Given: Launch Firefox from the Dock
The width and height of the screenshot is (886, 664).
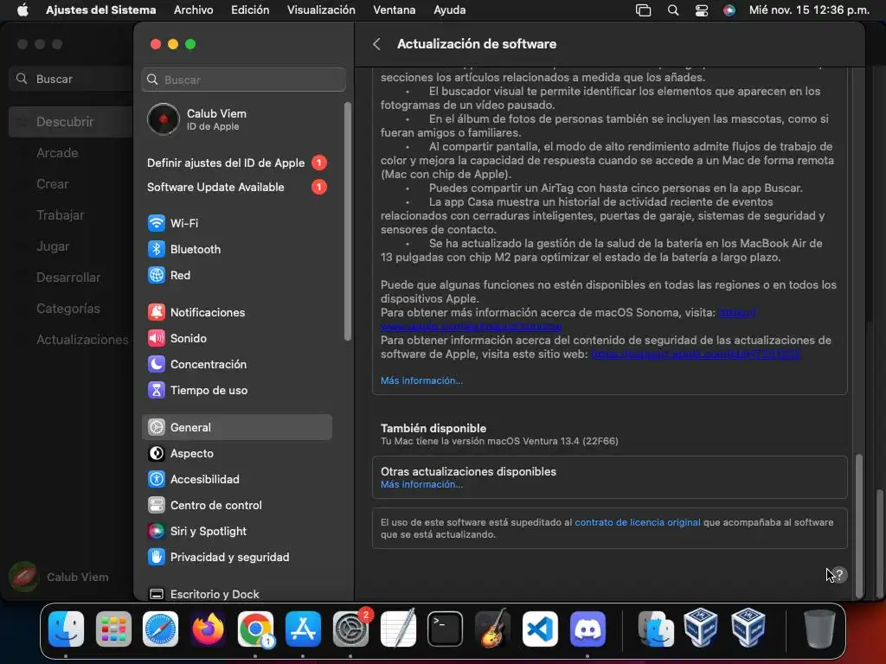Looking at the screenshot, I should tap(208, 629).
